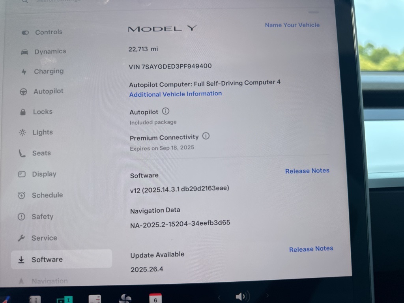The height and width of the screenshot is (303, 404).
Task: Select the Lights sun icon
Action: point(22,133)
